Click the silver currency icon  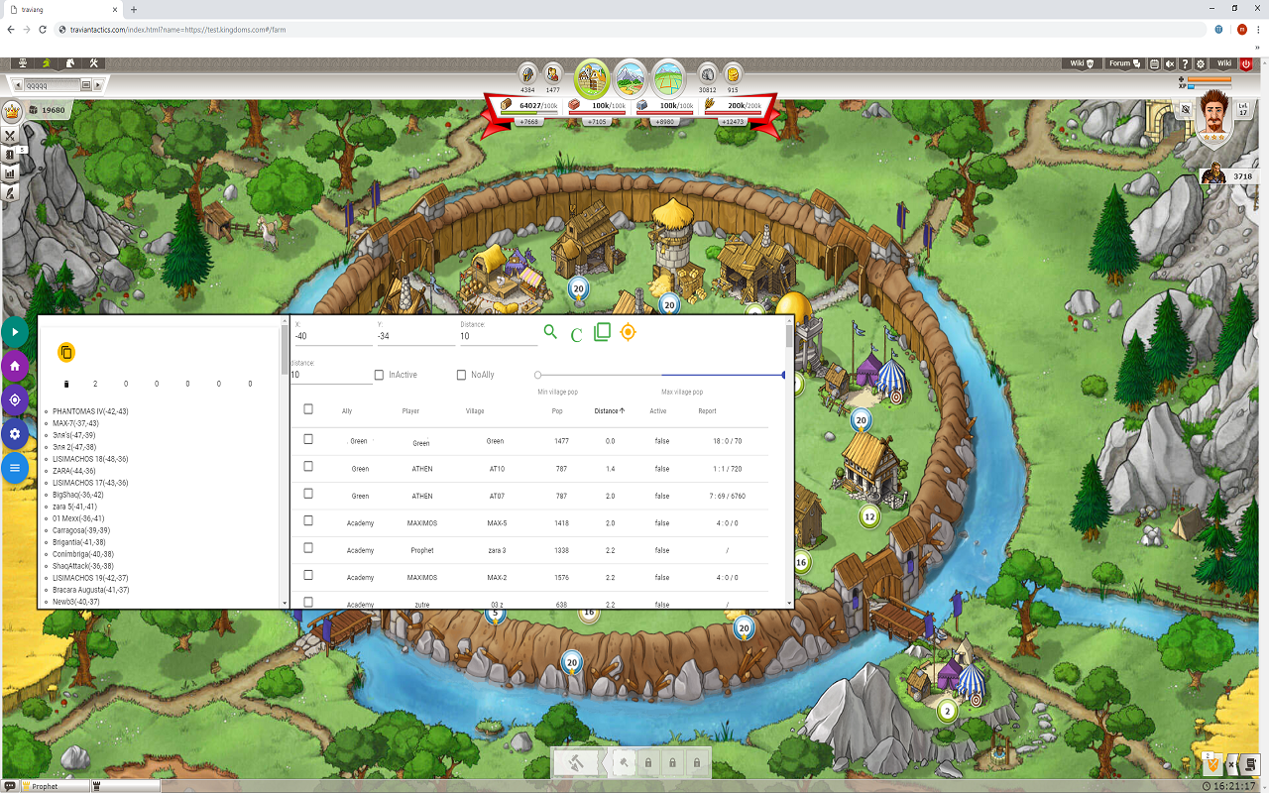coord(707,73)
